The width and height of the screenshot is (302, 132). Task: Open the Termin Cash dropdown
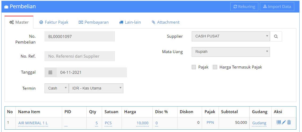click(56, 88)
